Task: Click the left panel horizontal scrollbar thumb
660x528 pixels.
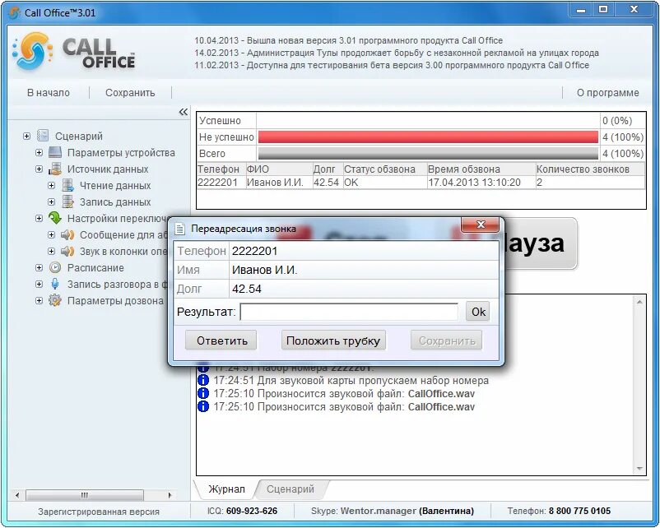Action: 85,495
